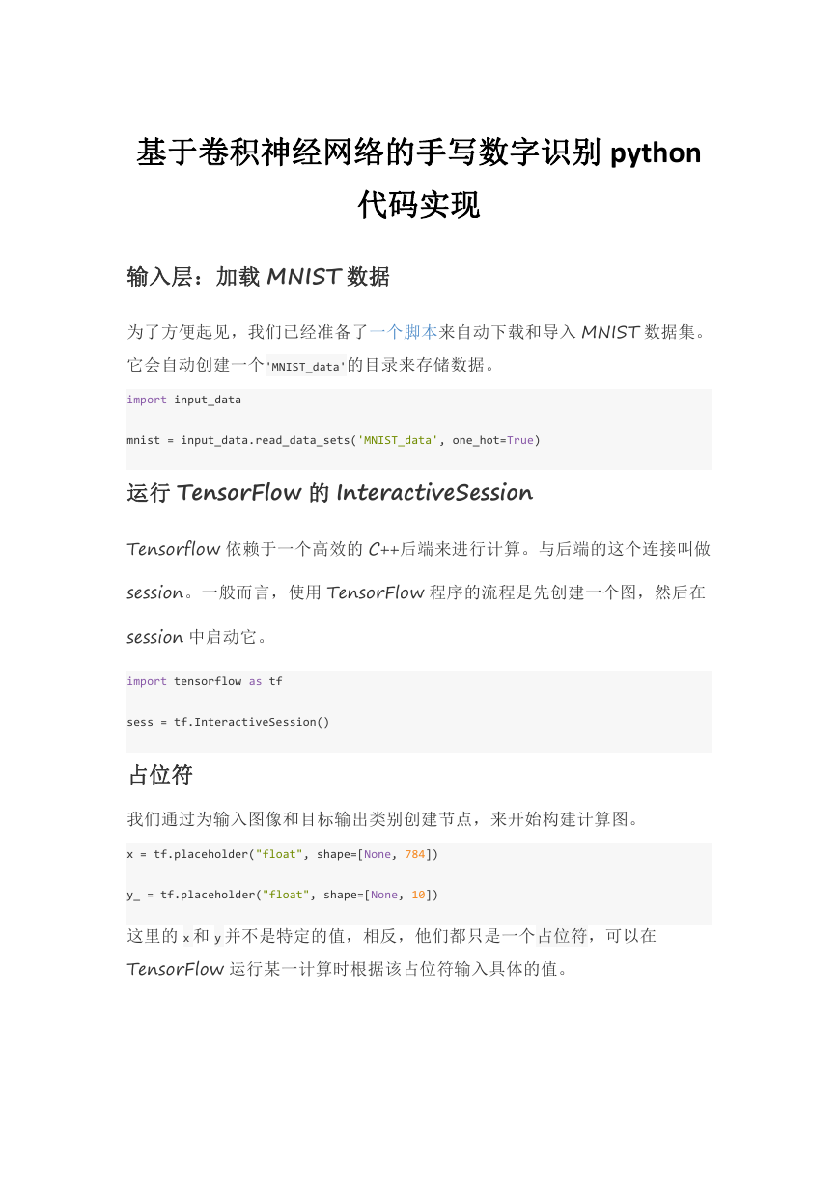
Task: Click the "import input_data" code line
Action: pyautogui.click(x=184, y=400)
